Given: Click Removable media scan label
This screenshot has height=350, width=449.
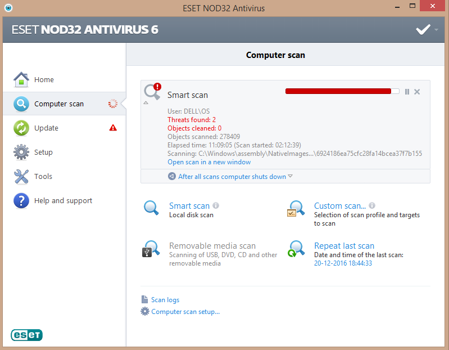Looking at the screenshot, I should pos(212,246).
